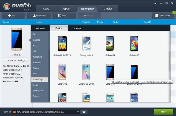Click the Audio column header

click(116, 22)
